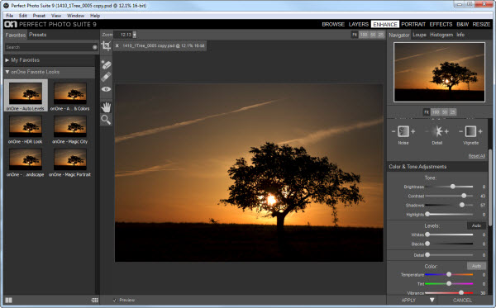Set top toolbar zoom to 25
Image resolution: width=496 pixels, height=308 pixels.
click(381, 35)
